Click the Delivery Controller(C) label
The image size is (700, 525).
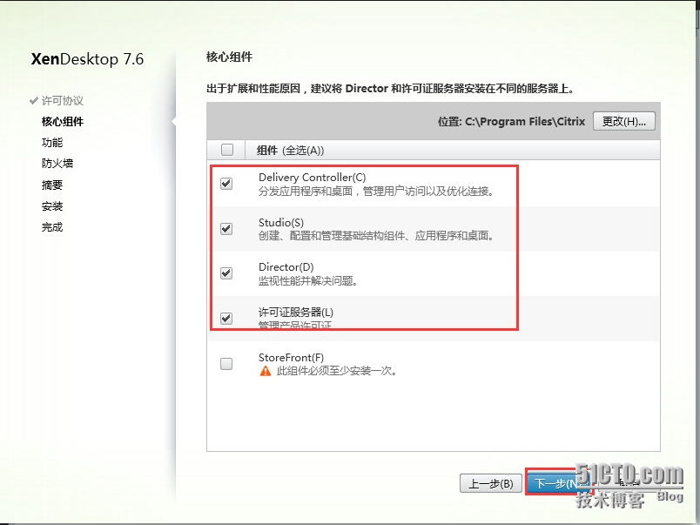(x=312, y=178)
